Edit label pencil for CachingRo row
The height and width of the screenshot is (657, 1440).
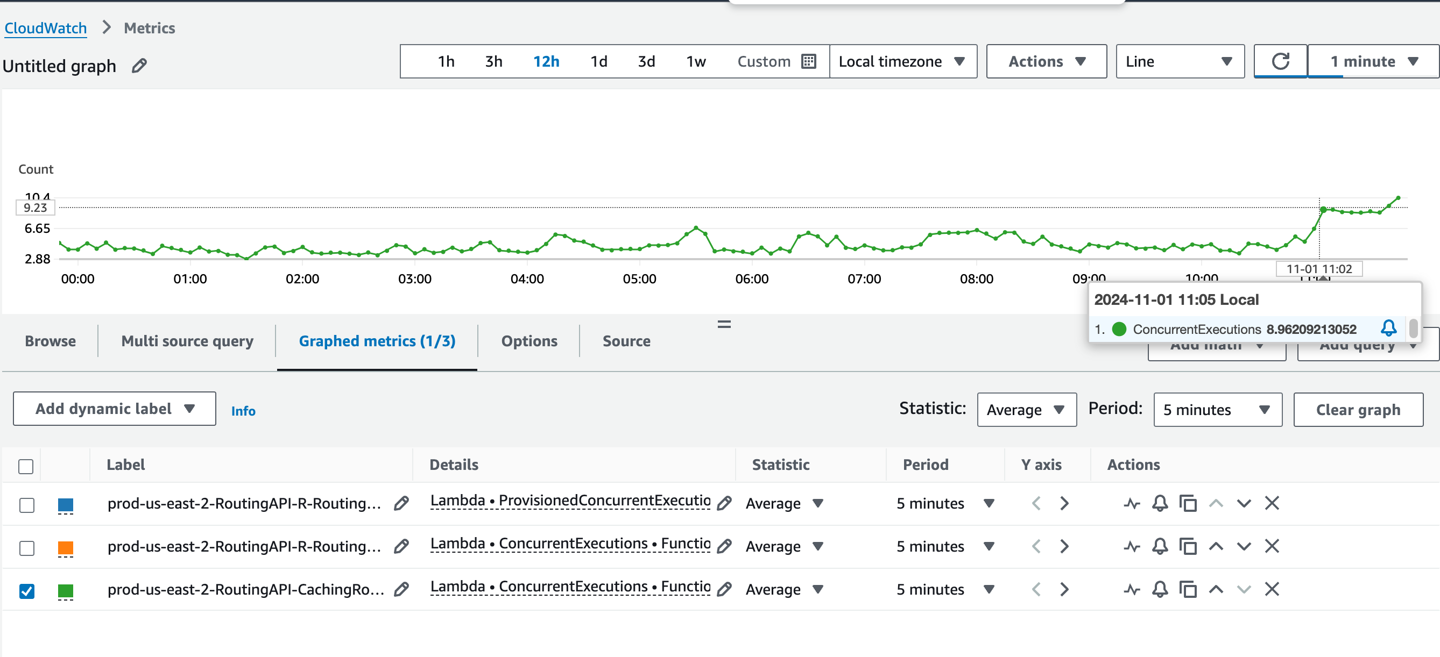[x=401, y=589]
